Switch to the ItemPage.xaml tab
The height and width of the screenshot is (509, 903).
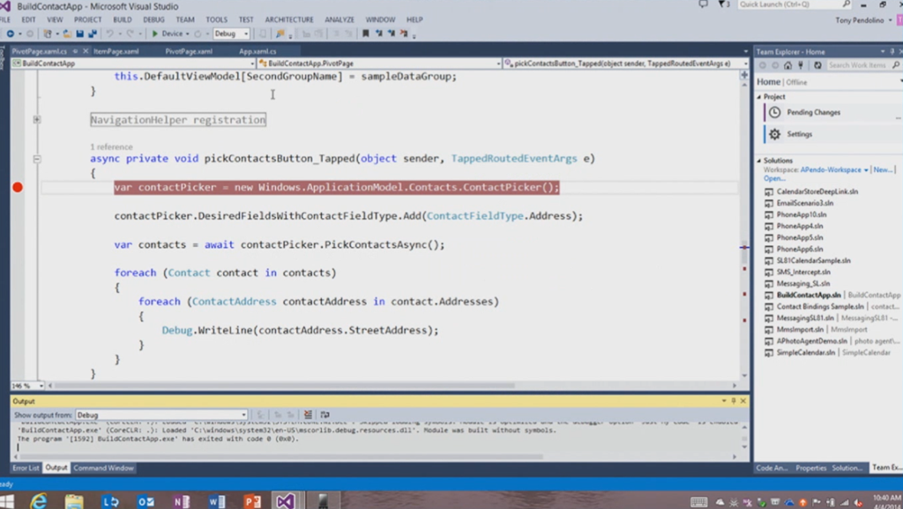point(116,51)
